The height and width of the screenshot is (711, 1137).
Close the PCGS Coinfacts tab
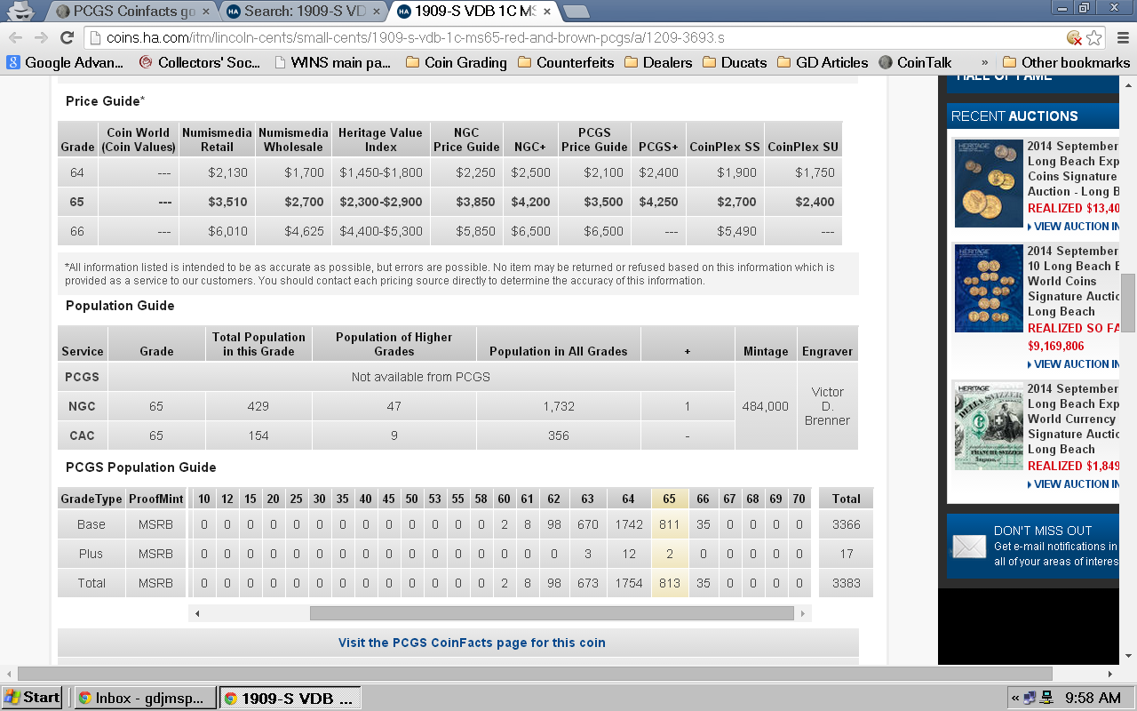205,12
